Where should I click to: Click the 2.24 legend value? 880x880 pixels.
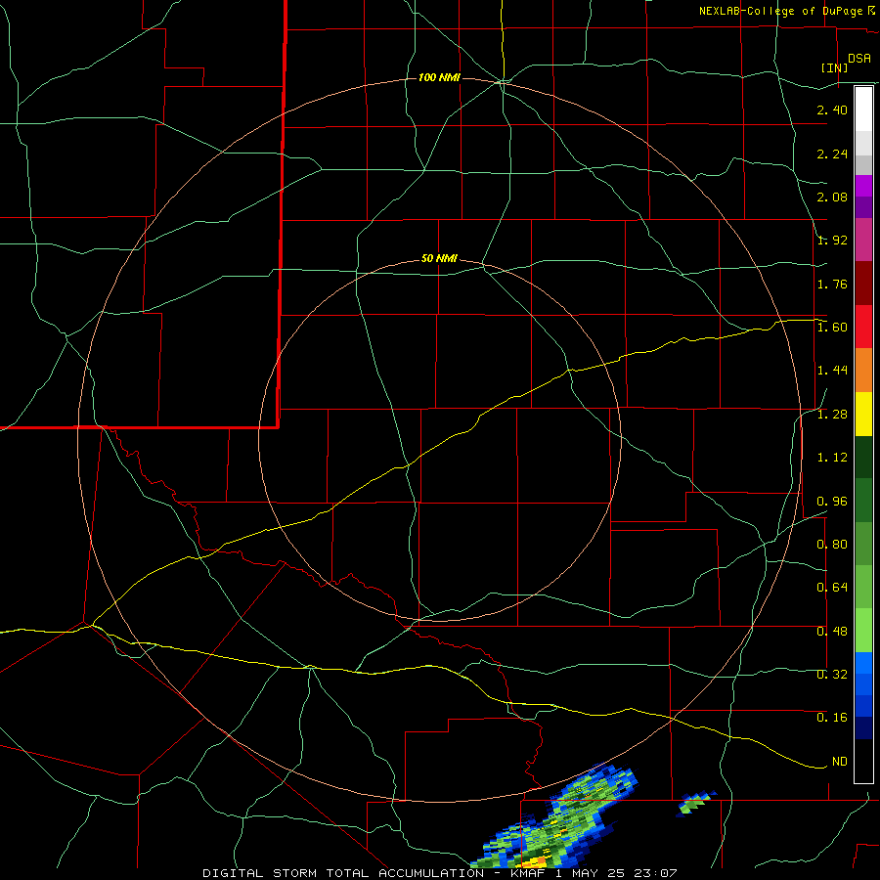tap(832, 154)
